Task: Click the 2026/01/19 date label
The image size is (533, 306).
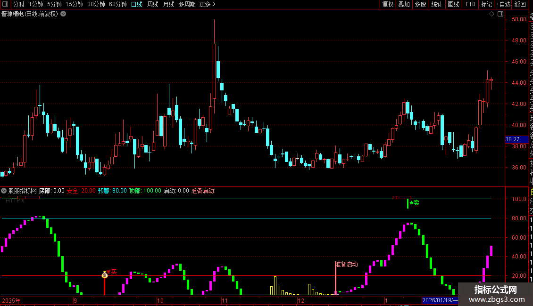Action: pyautogui.click(x=440, y=300)
